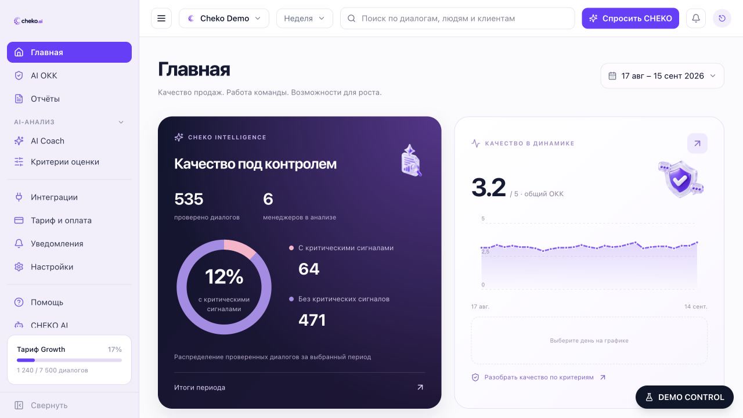Click the Тариф Growth progress bar
743x418 pixels.
pos(69,361)
